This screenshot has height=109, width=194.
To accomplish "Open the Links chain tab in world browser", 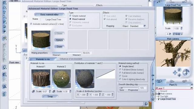I will pos(185,81).
